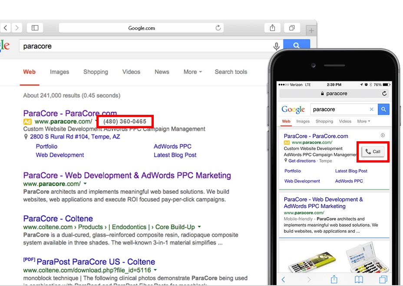
Task: Open the arrow beside the coltene.com download URL
Action: (x=155, y=270)
